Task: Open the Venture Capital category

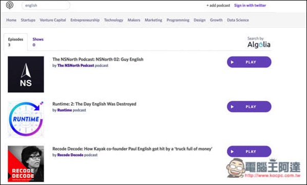Action: point(53,20)
